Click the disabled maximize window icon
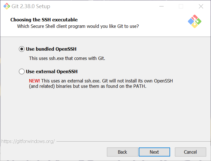Viewport: 211px width, 161px height. 181,6
